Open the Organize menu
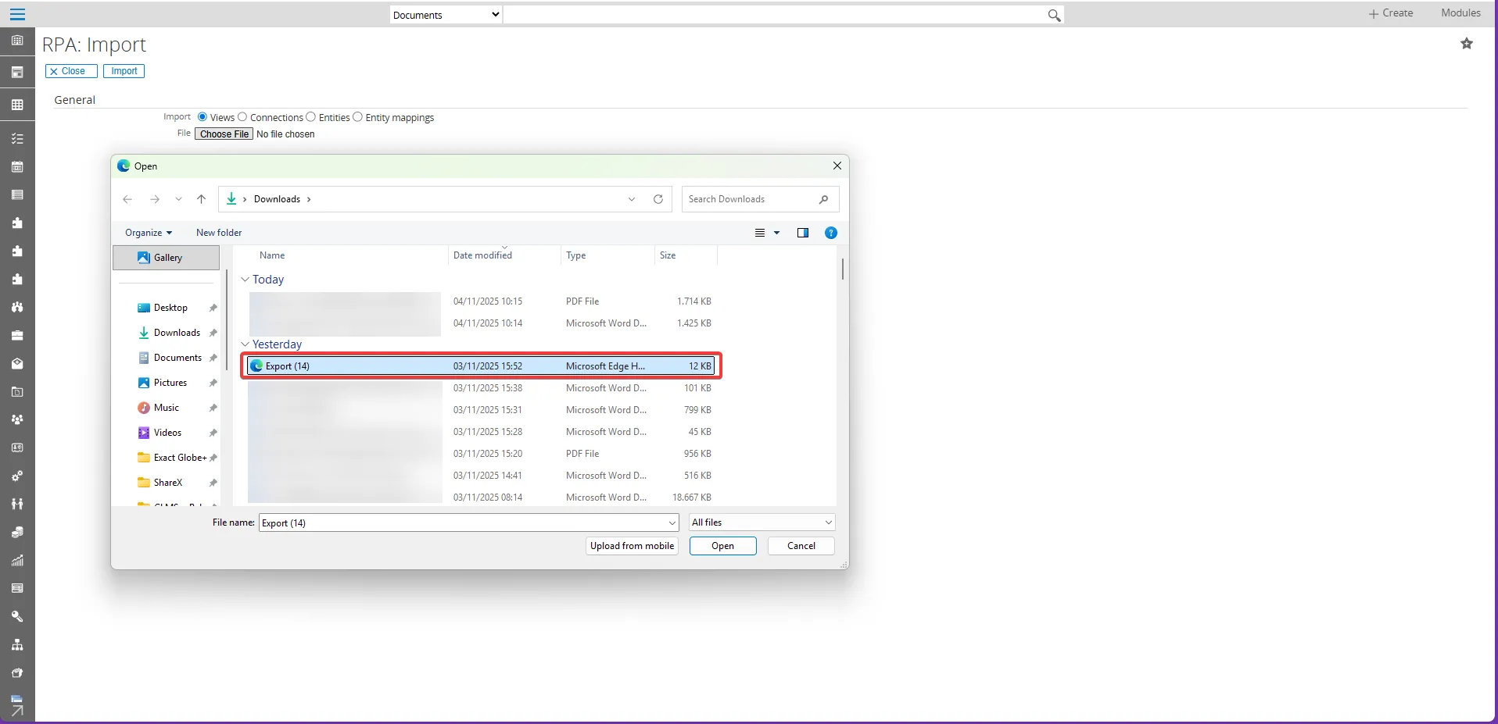This screenshot has width=1498, height=724. tap(148, 233)
